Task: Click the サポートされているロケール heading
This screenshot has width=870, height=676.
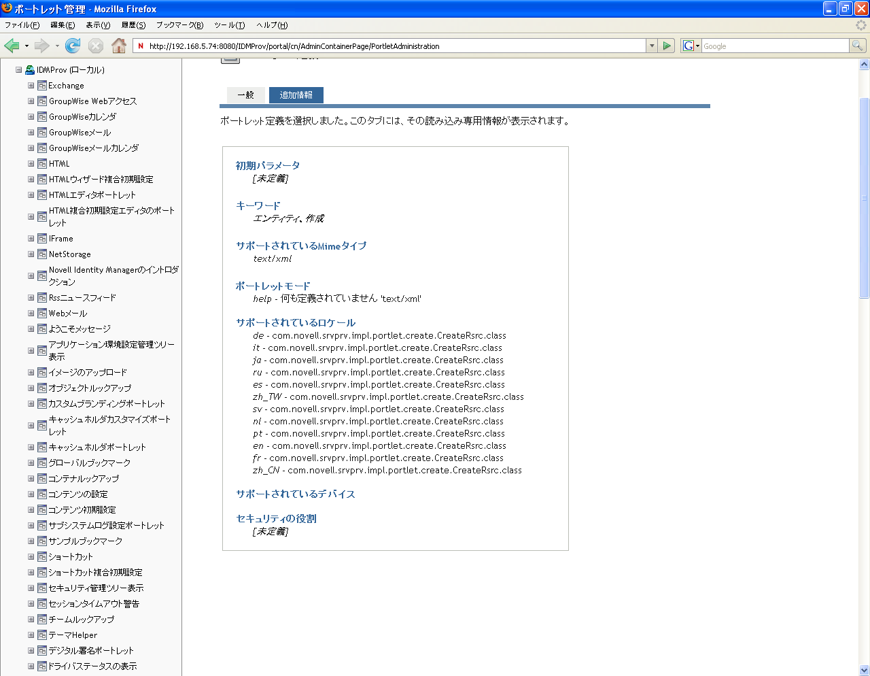Action: pyautogui.click(x=296, y=322)
